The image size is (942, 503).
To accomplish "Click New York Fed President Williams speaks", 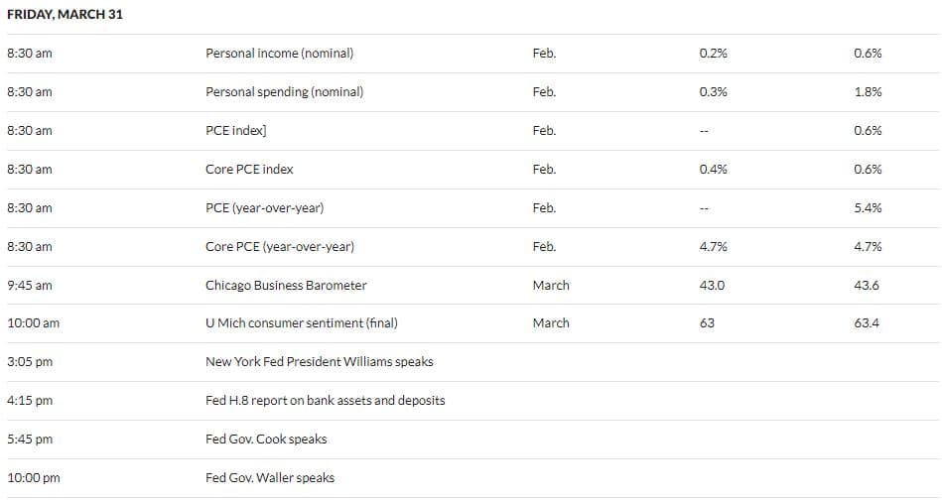I will click(319, 362).
